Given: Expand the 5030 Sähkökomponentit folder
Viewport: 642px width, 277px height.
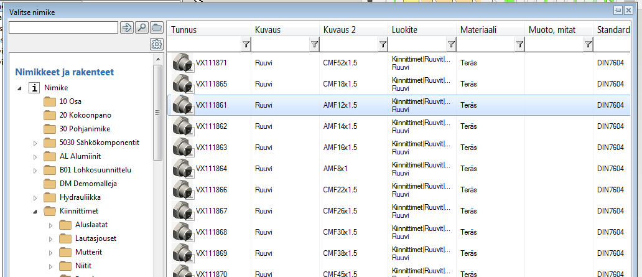Looking at the screenshot, I should click(35, 143).
